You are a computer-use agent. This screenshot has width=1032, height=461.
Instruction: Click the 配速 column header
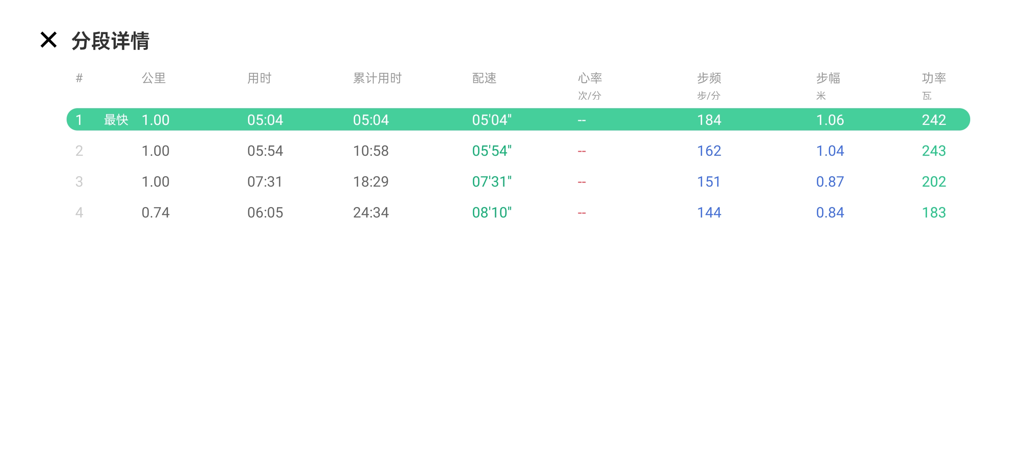pos(484,78)
